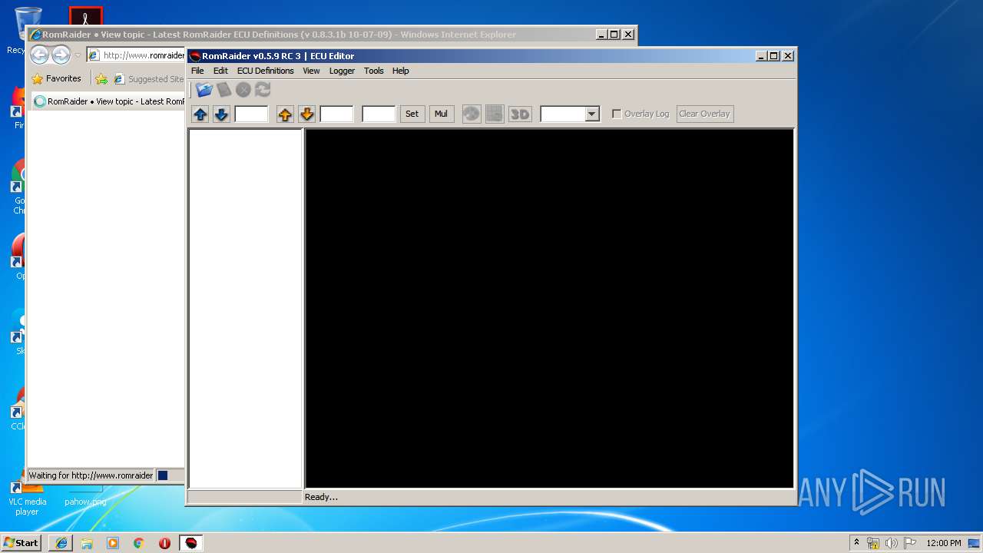983x553 pixels.
Task: Open the File menu
Action: point(197,71)
